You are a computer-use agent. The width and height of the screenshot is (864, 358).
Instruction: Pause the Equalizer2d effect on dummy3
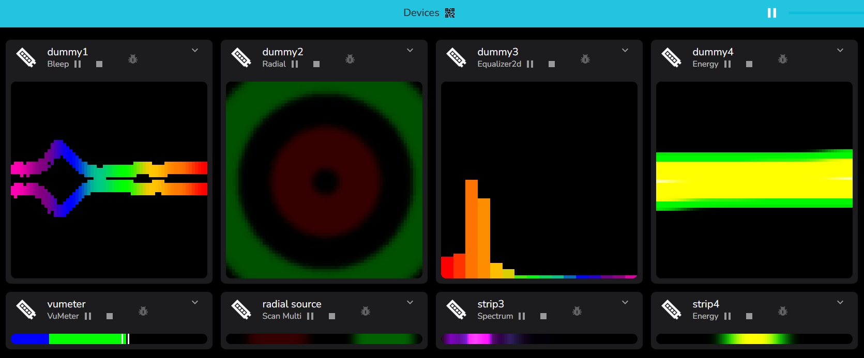tap(530, 64)
